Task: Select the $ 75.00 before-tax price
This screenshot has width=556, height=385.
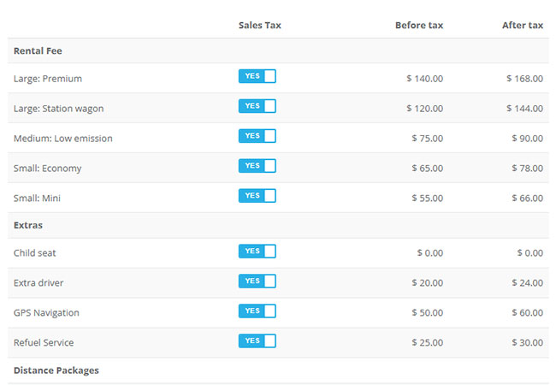Action: pos(428,139)
